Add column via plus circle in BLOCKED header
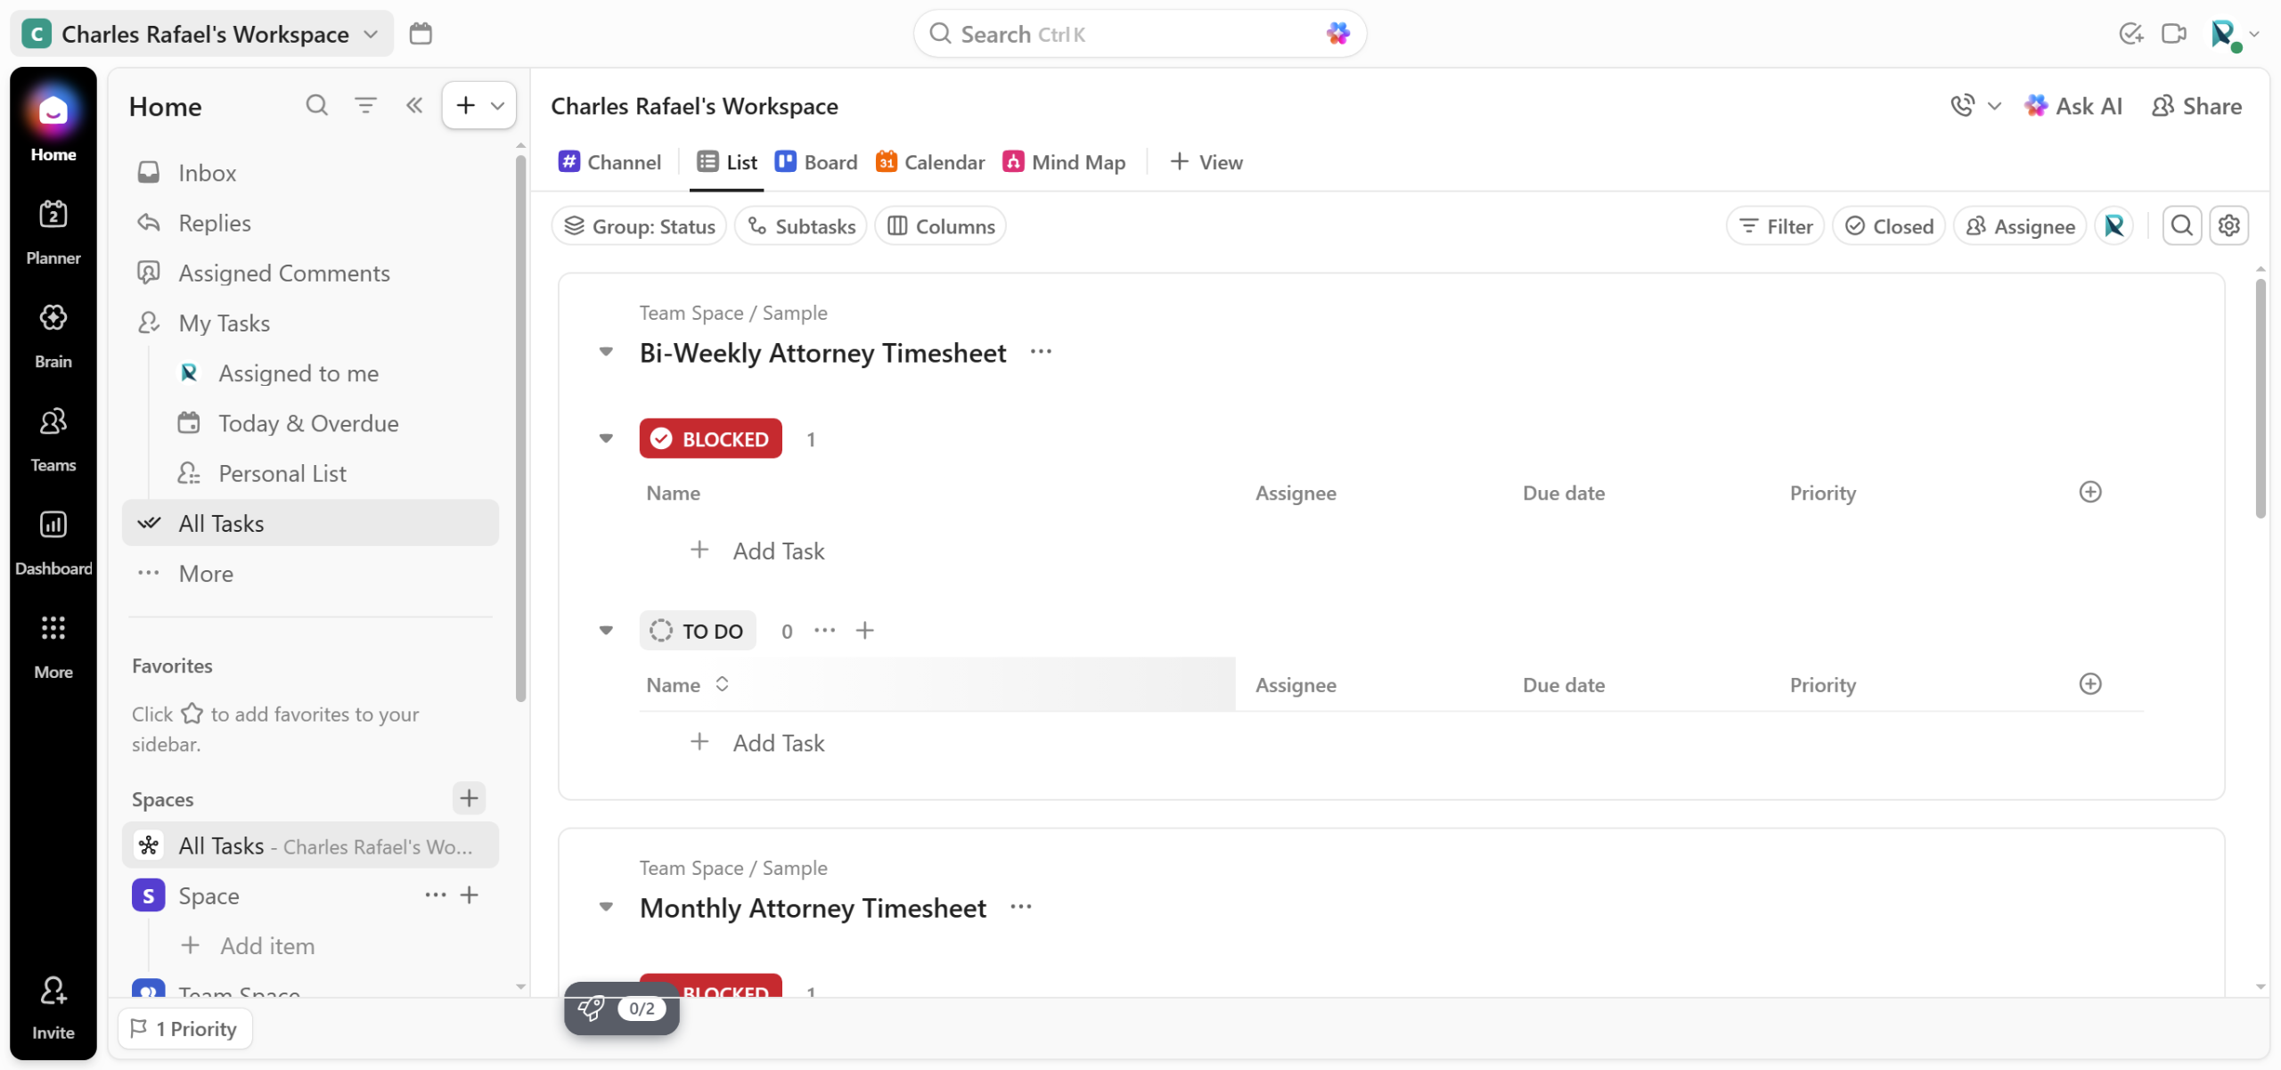Screen dimensions: 2281x1070 pos(2089,492)
